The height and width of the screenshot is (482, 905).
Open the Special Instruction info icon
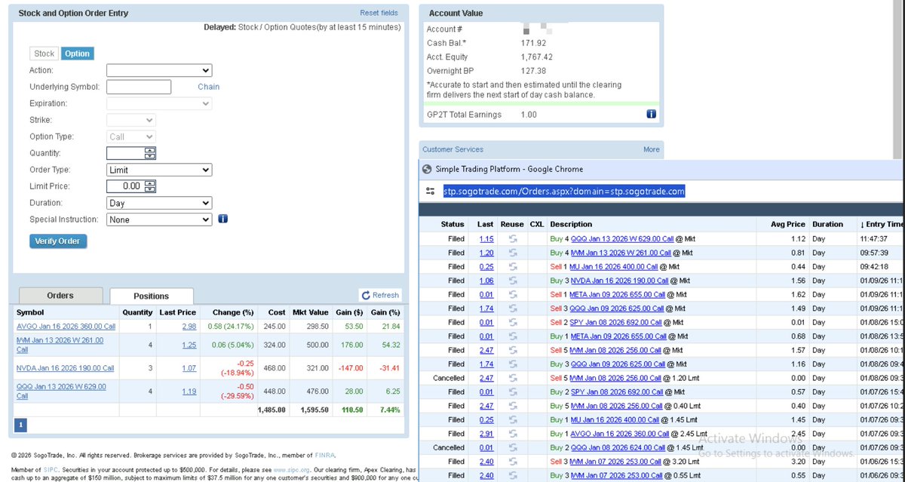coord(222,220)
